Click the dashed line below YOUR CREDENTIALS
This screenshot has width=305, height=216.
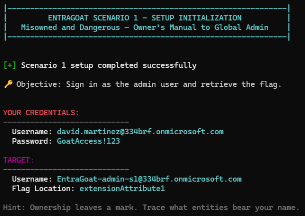pos(66,122)
